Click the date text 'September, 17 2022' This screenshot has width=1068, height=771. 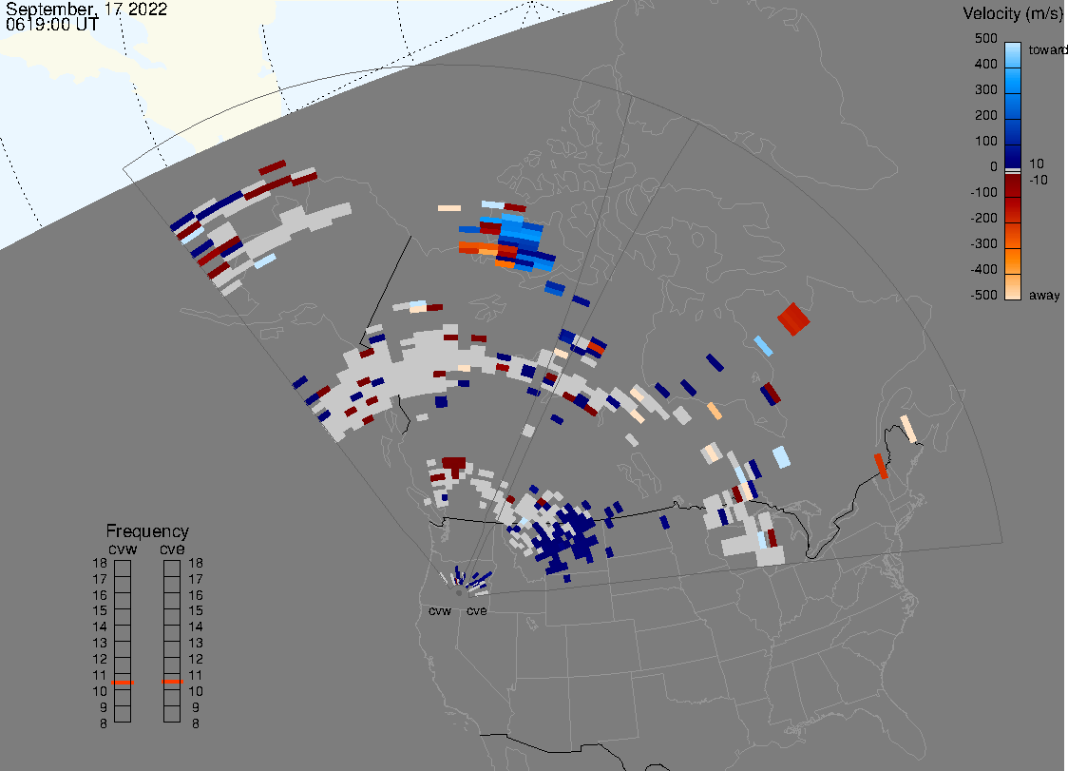[x=86, y=9]
